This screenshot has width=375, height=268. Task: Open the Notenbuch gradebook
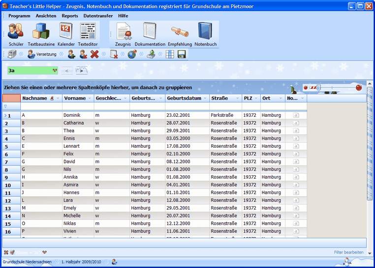click(x=205, y=34)
